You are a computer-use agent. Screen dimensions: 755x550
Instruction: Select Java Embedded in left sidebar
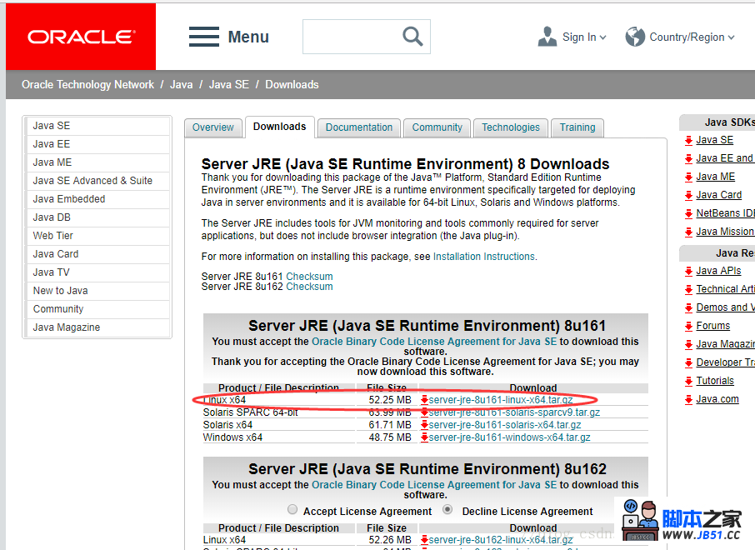(x=97, y=199)
